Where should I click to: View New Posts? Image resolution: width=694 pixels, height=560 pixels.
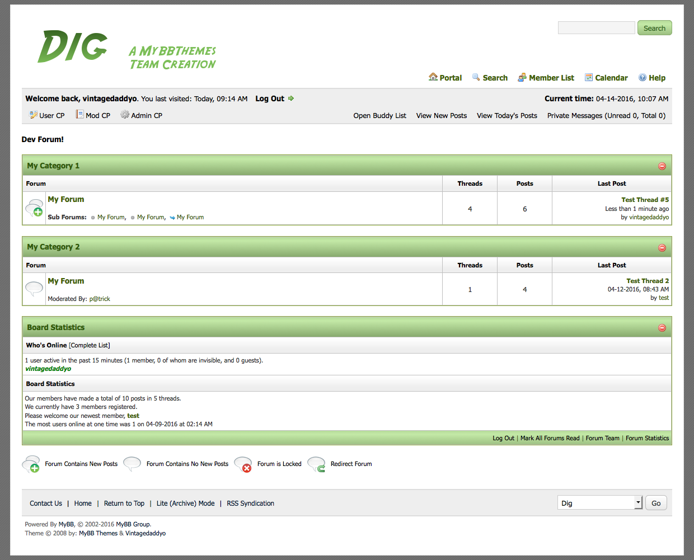pos(441,115)
